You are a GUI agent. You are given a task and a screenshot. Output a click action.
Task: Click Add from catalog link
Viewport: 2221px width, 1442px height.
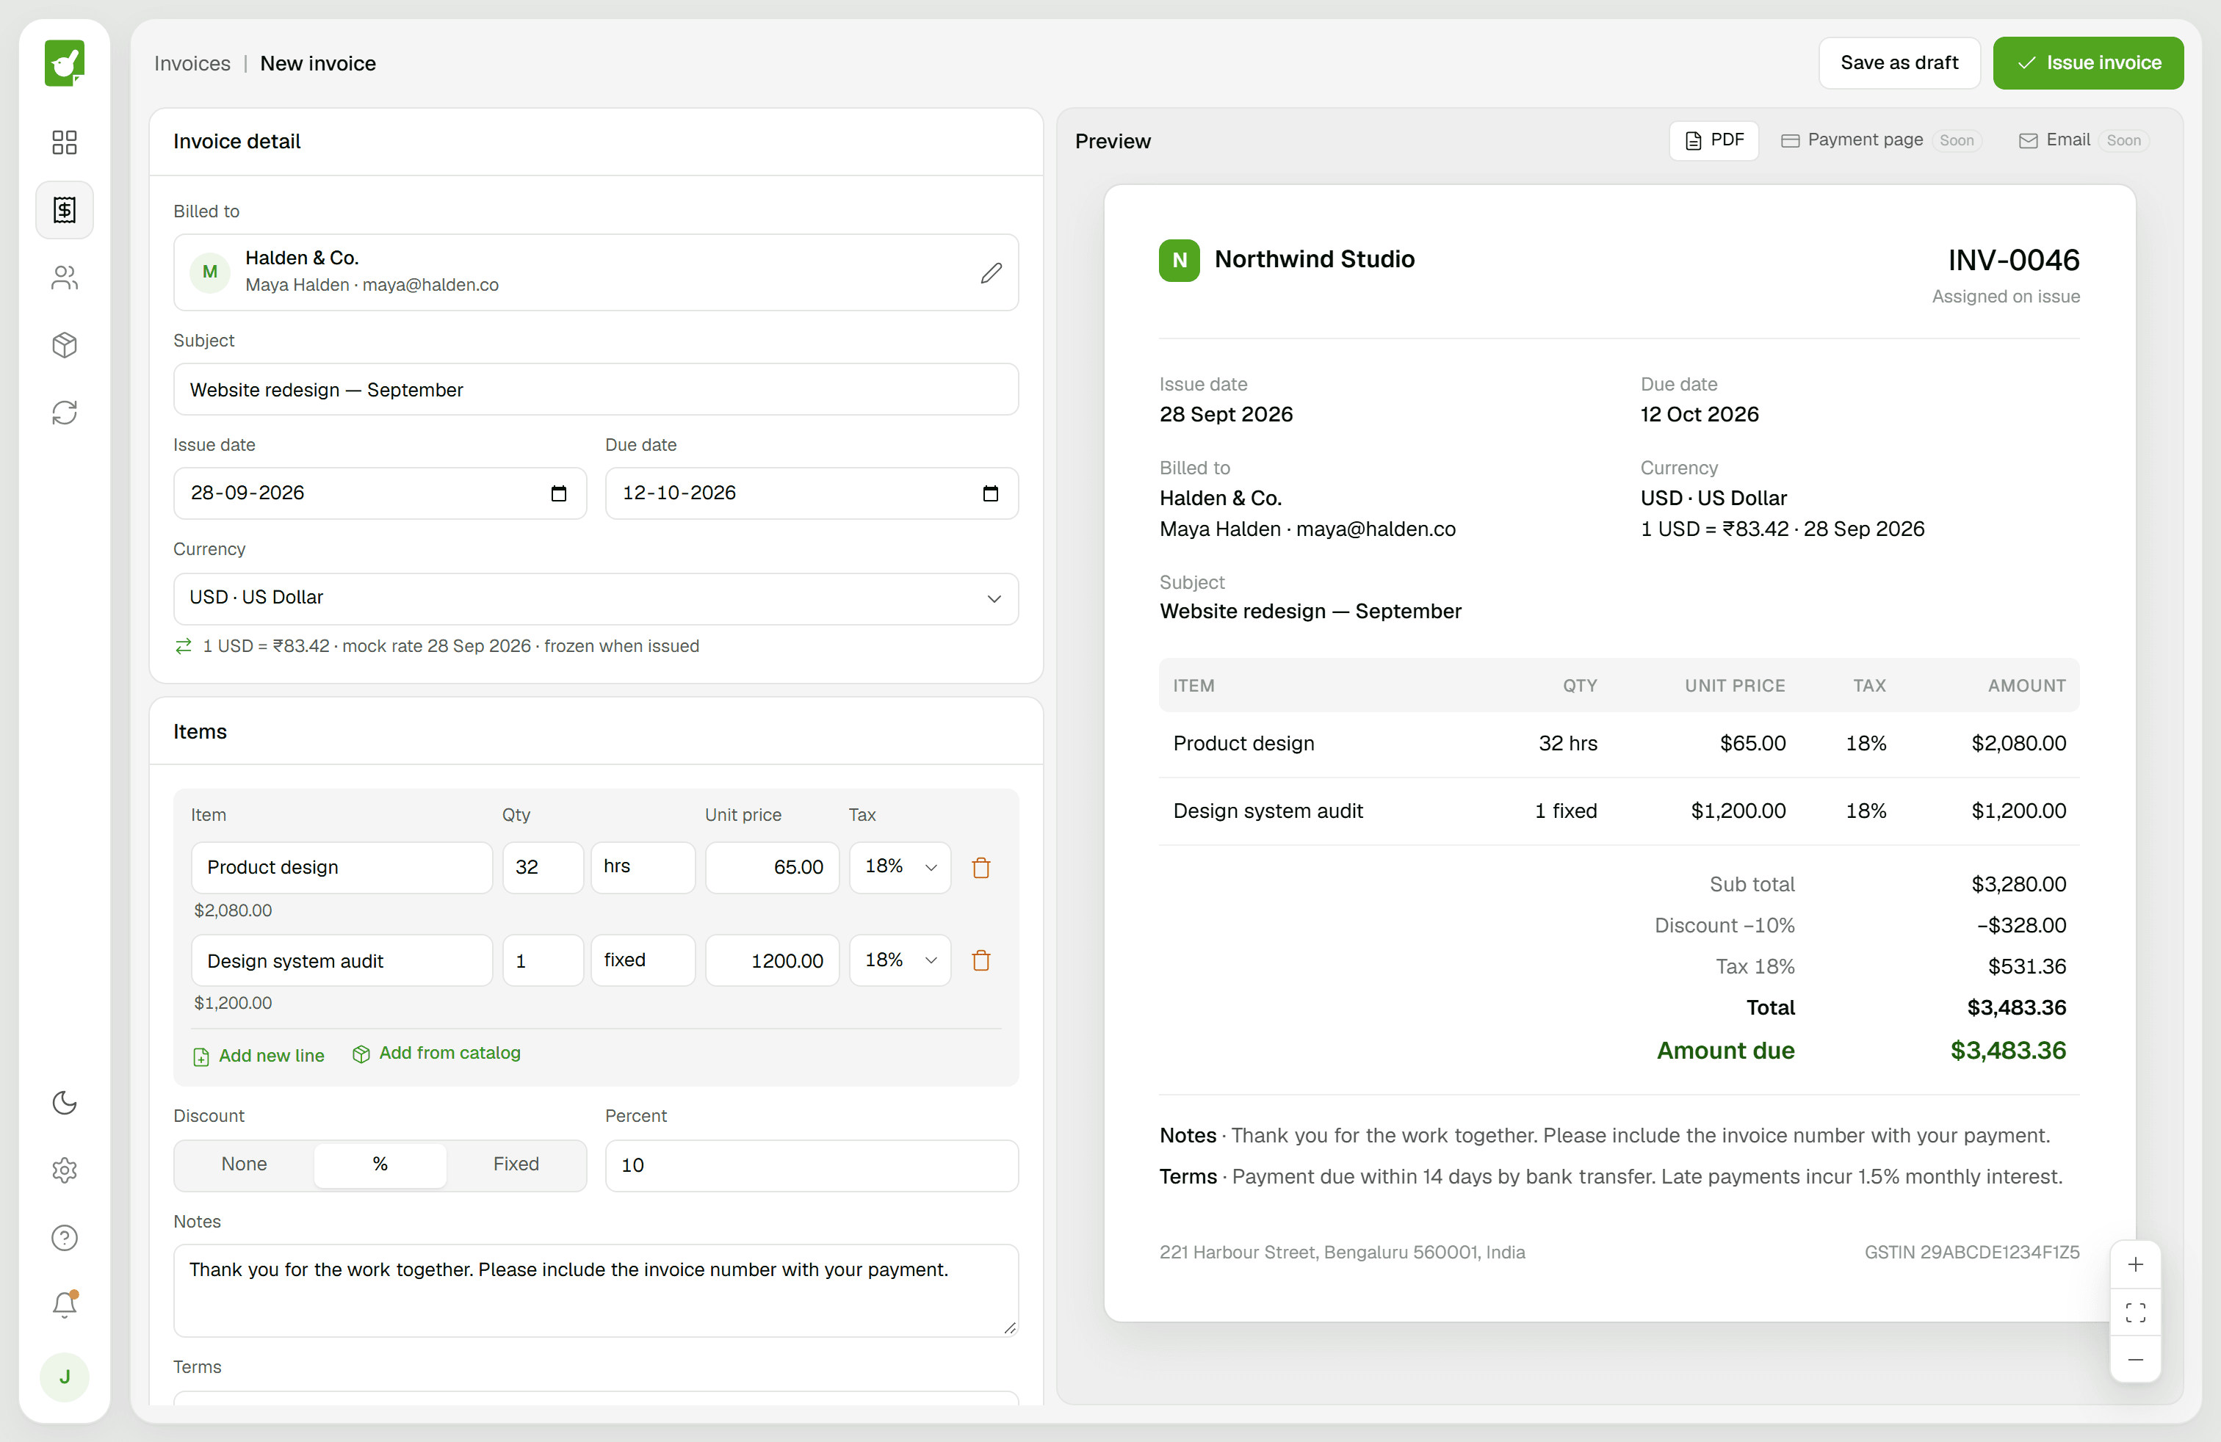click(x=437, y=1053)
